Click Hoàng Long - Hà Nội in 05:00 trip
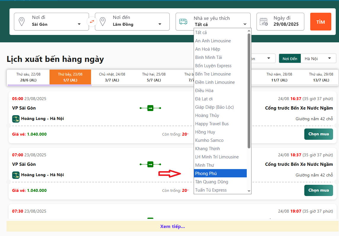Screen dimensions: 339x236 tap(42, 118)
